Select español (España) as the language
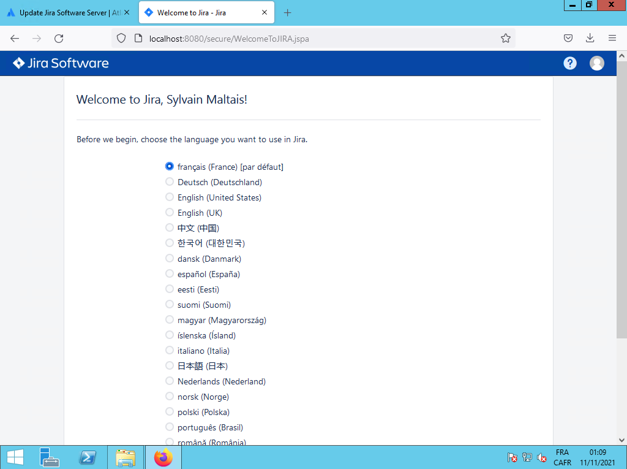This screenshot has width=627, height=469. (x=170, y=274)
